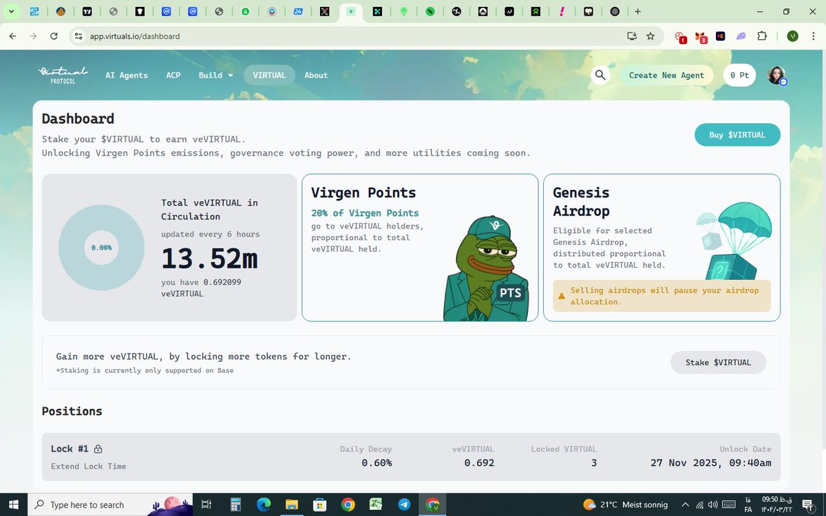Viewport: 826px width, 516px height.
Task: Click 20% of Virgen Points text
Action: click(365, 213)
